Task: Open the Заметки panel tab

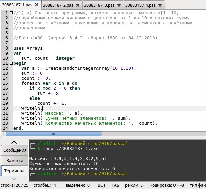Action: click(14, 161)
